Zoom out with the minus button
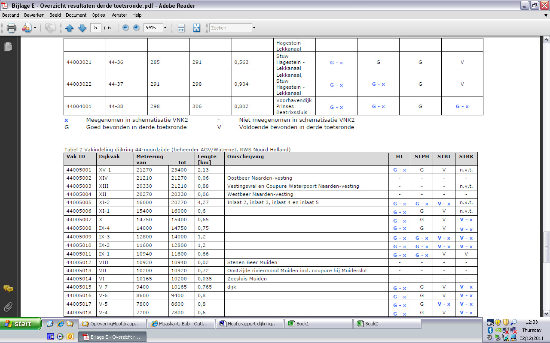This screenshot has height=343, width=550. point(125,28)
